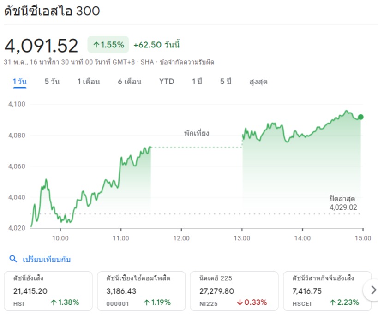Show the สูงสุด maximum range
Image resolution: width=378 pixels, height=314 pixels.
click(x=258, y=82)
